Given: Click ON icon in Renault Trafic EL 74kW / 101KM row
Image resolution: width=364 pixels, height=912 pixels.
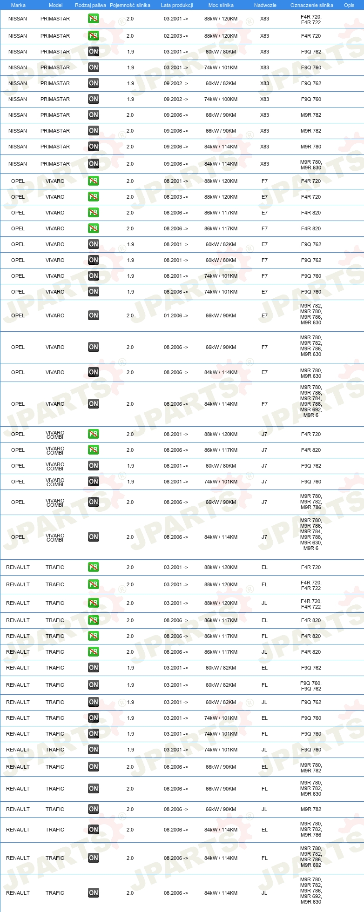Looking at the screenshot, I should point(94,718).
